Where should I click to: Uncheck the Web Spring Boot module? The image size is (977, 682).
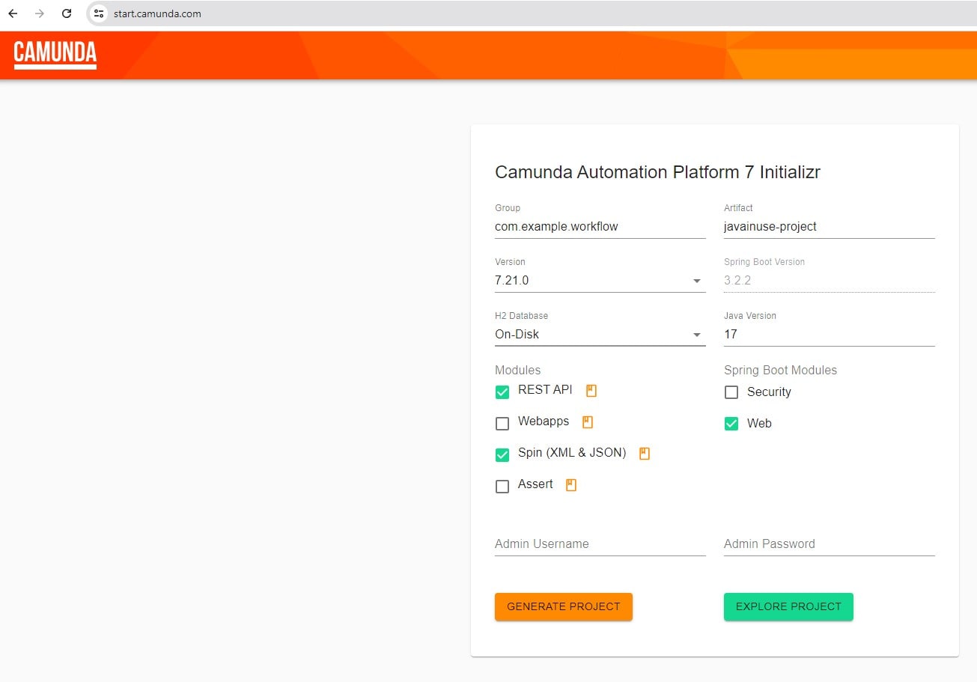tap(731, 423)
